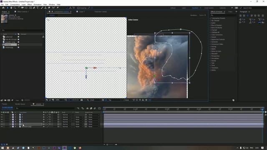Click the Home icon in the toolbar
This screenshot has width=267, height=150.
(x=3, y=8)
